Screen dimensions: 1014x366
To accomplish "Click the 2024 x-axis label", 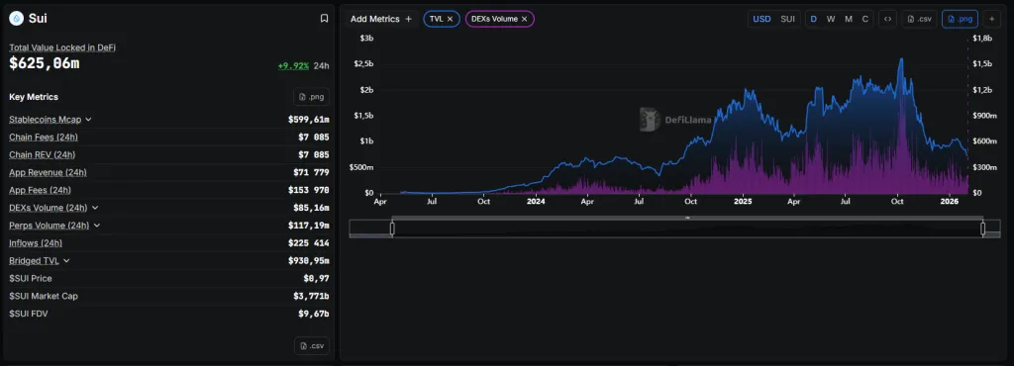I will pos(536,202).
